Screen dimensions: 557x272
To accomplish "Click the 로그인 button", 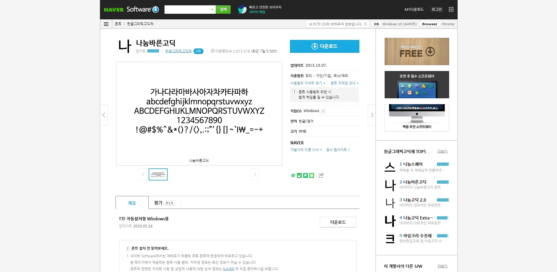I will point(437,9).
